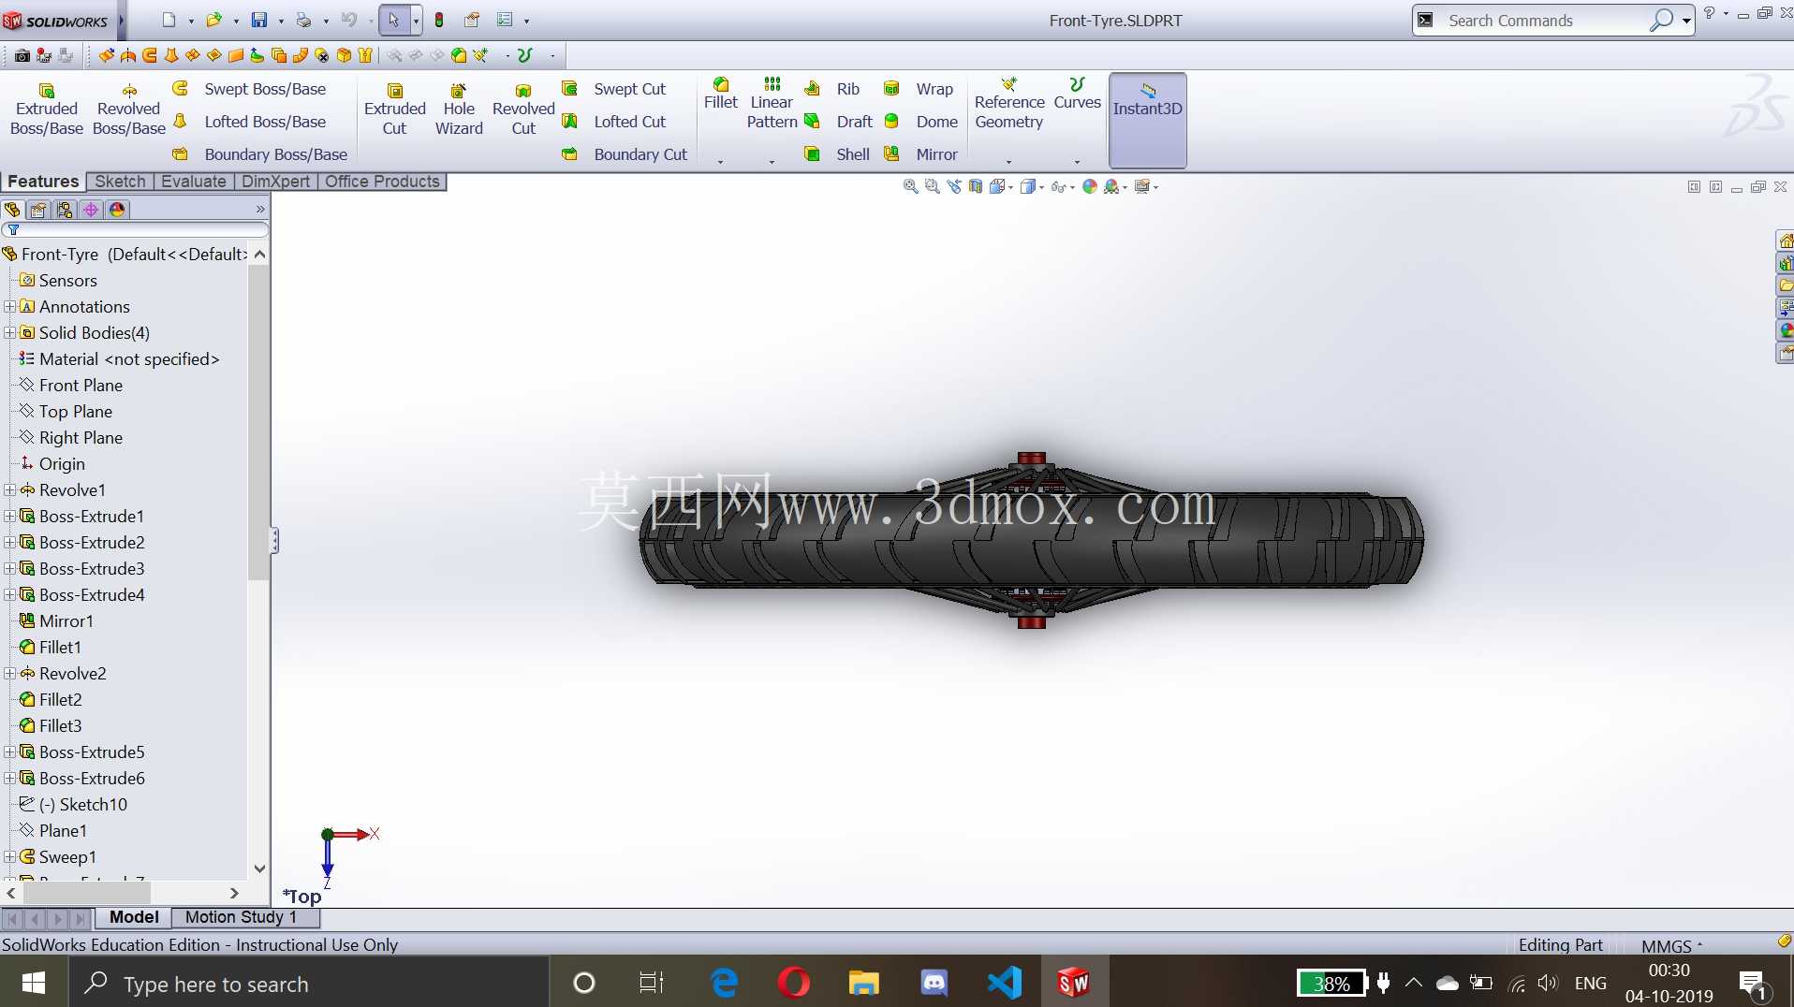Choose the Shell tool
The width and height of the screenshot is (1794, 1007).
(x=837, y=154)
